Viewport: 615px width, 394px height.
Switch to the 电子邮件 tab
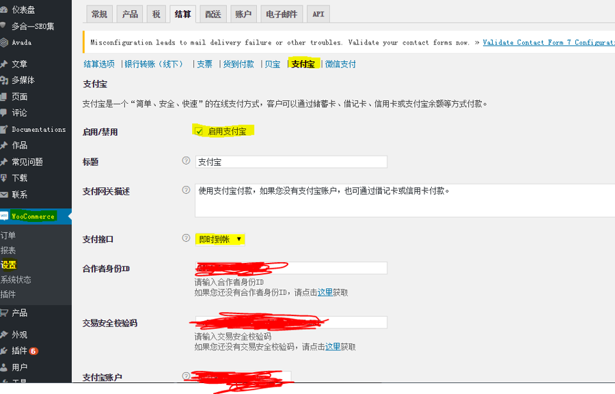click(282, 14)
